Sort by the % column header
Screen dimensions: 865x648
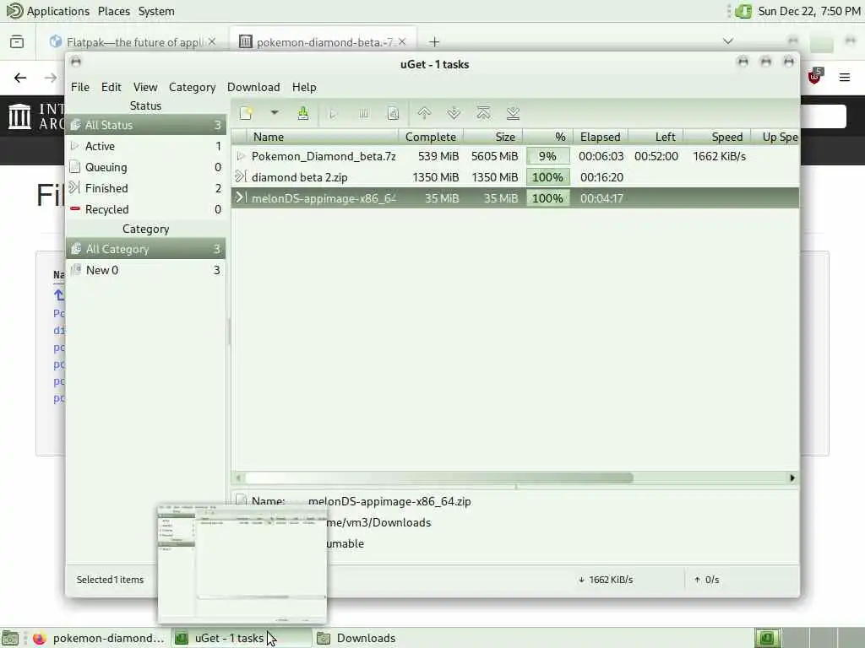tap(548, 137)
